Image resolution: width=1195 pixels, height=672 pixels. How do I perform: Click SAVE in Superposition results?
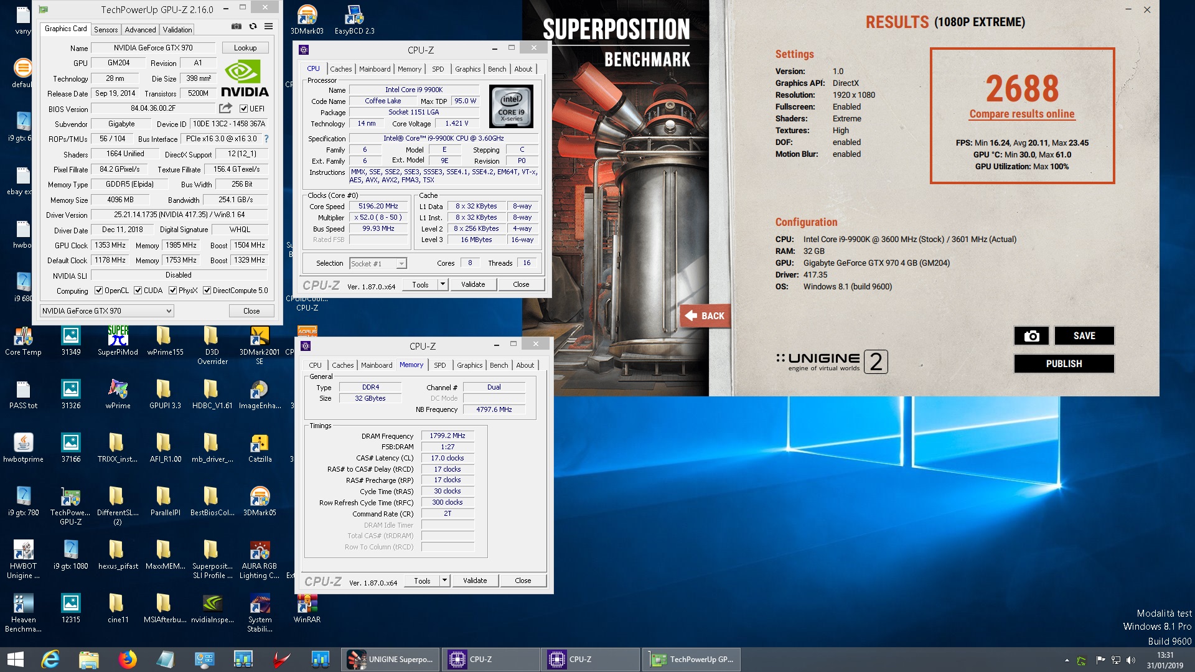(1084, 336)
